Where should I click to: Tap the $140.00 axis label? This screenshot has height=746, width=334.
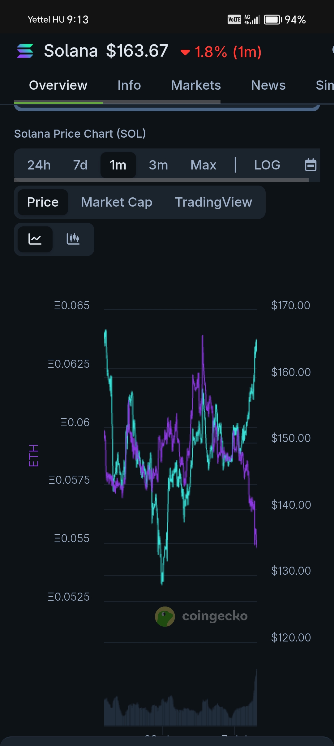click(291, 505)
